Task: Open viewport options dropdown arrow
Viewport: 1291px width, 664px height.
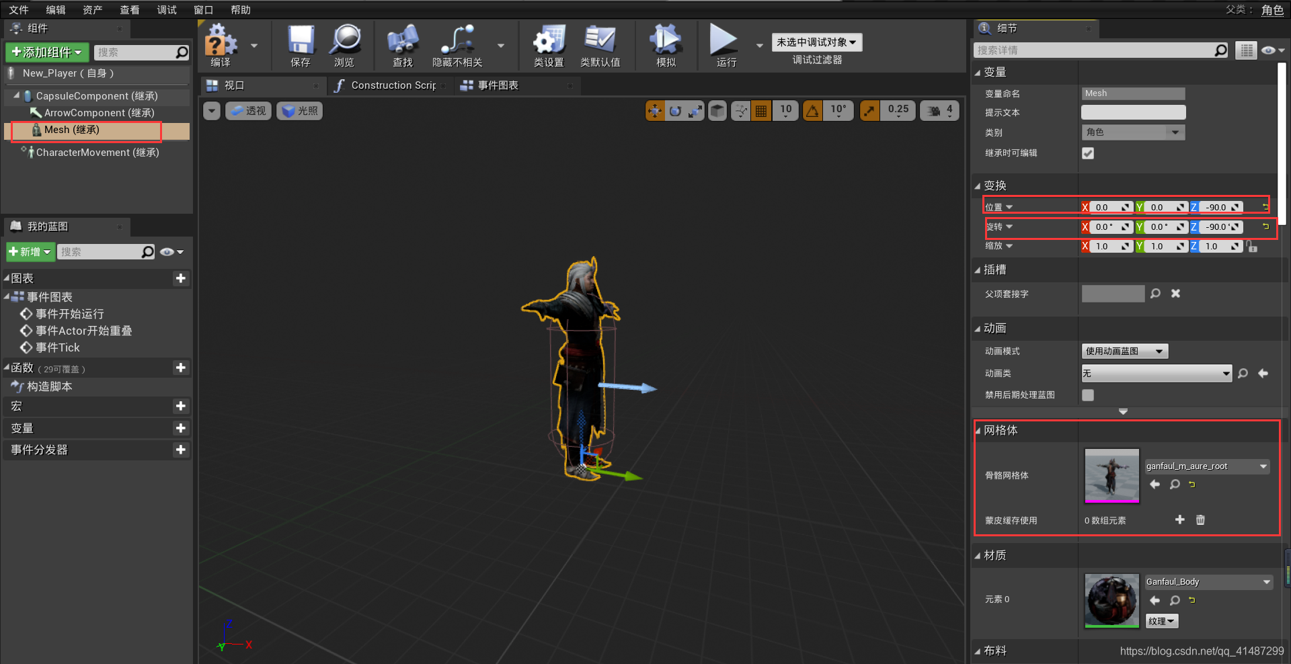Action: coord(212,111)
